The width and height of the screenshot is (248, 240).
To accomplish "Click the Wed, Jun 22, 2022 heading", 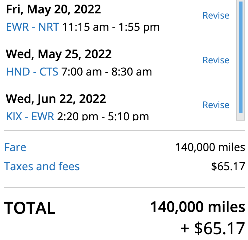I will tap(56, 99).
